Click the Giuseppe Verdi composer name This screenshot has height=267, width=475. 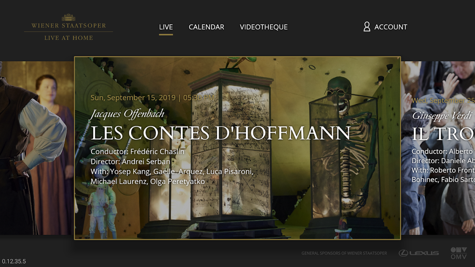coord(442,115)
